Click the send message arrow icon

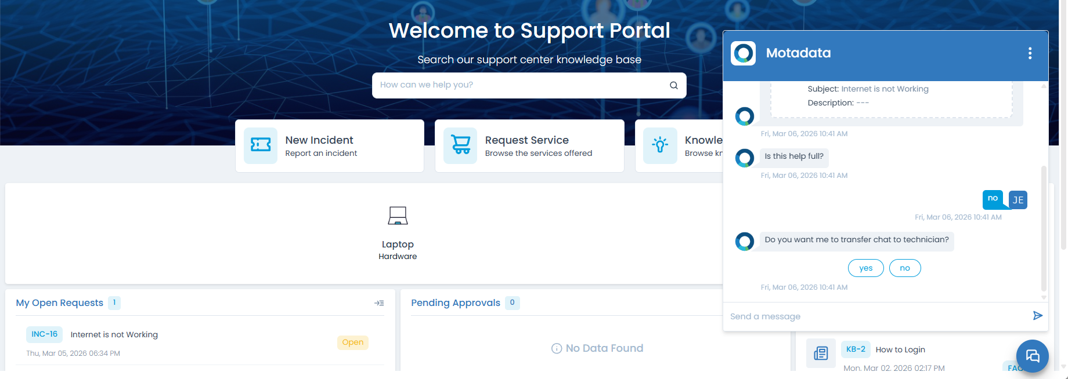pyautogui.click(x=1037, y=316)
